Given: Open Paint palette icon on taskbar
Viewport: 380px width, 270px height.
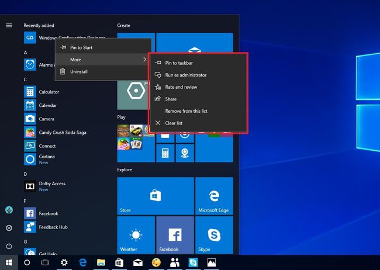Looking at the screenshot, I should 156,262.
